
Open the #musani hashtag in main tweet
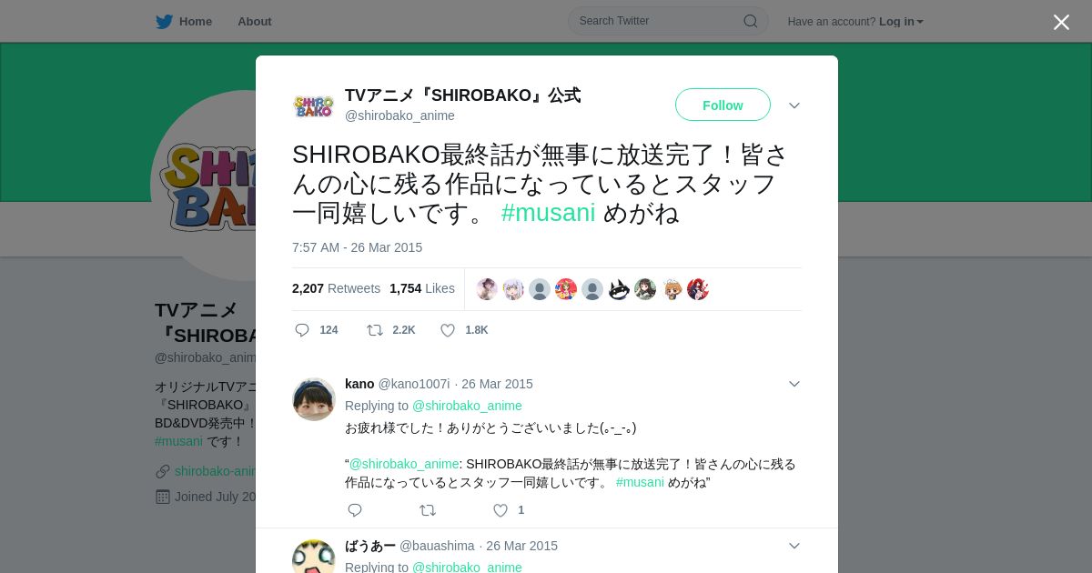548,213
